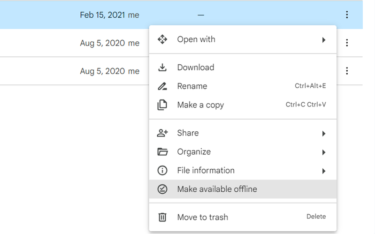Image resolution: width=375 pixels, height=234 pixels.
Task: Expand the File information submenu arrow
Action: point(323,171)
